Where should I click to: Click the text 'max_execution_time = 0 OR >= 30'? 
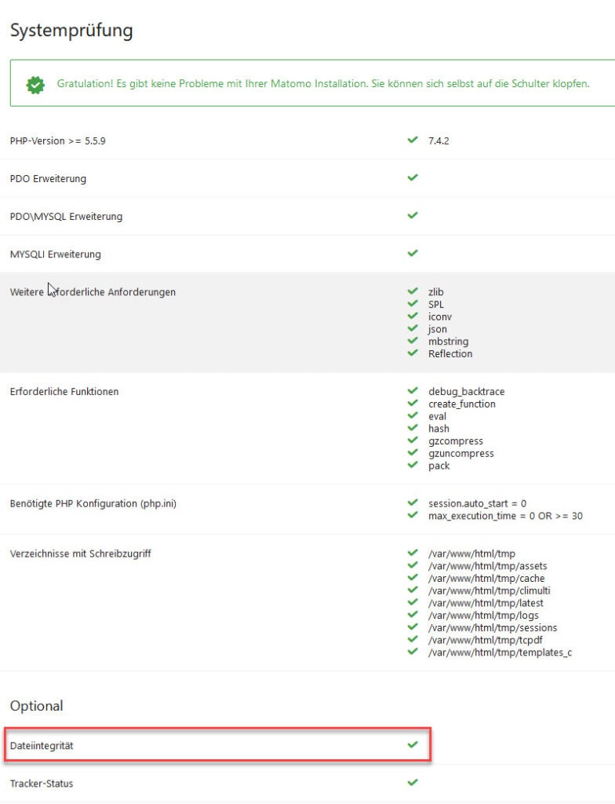coord(505,516)
